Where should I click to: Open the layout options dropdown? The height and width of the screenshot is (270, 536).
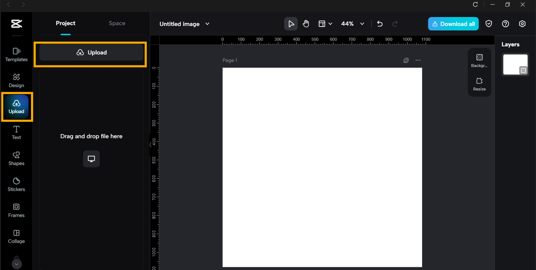[325, 24]
